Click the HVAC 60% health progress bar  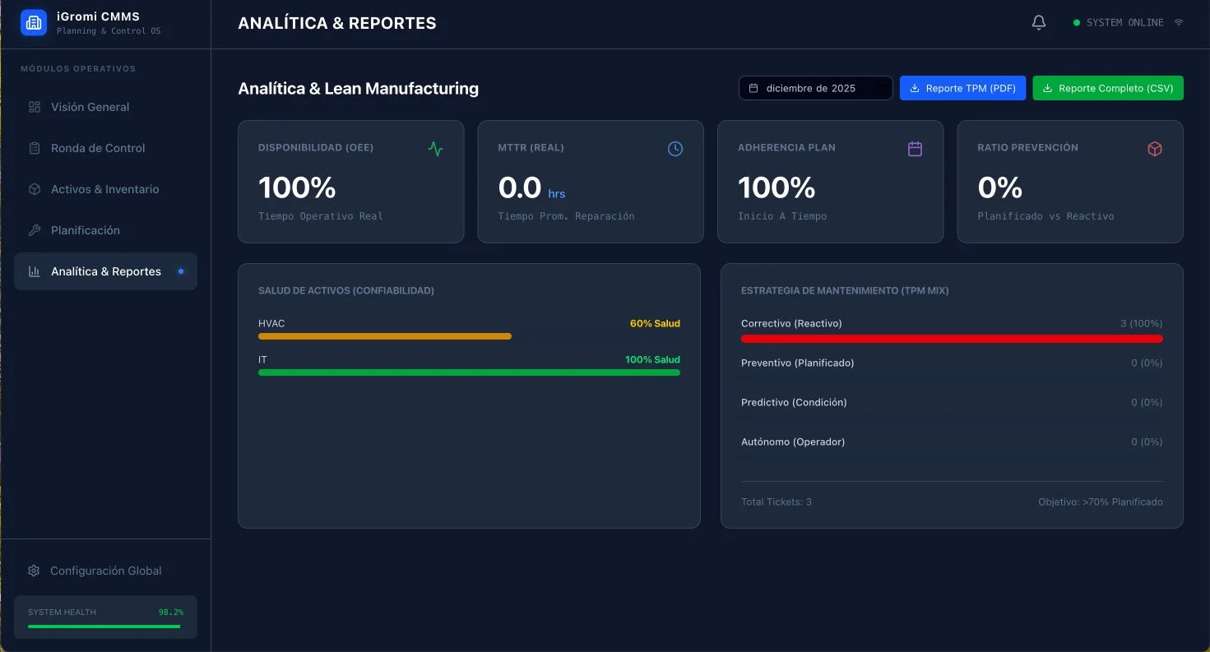coord(384,336)
